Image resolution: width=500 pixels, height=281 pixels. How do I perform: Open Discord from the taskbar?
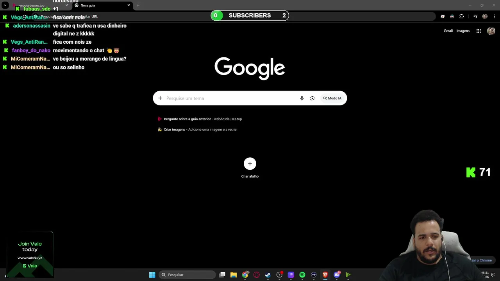click(x=337, y=275)
